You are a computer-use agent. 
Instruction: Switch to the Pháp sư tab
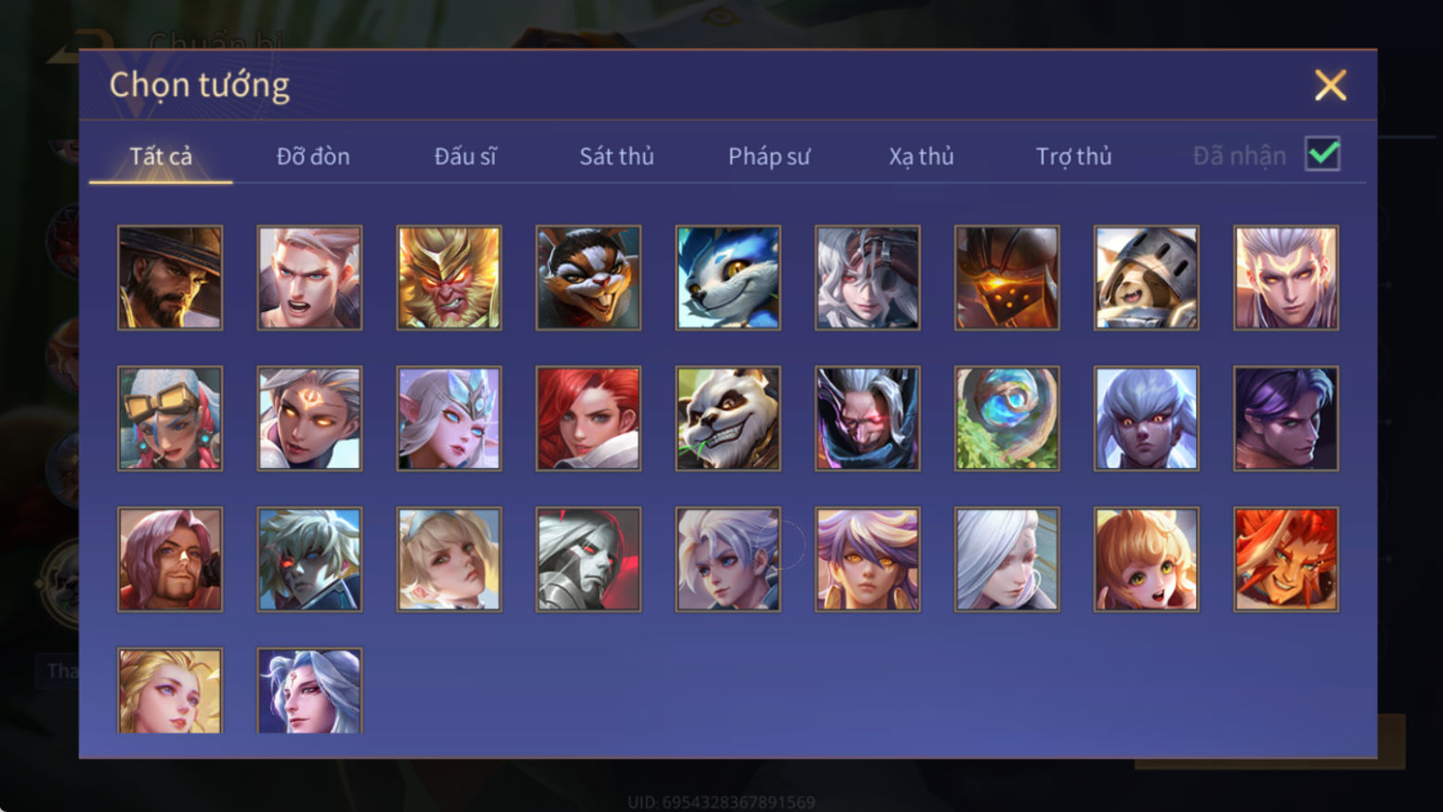(x=769, y=156)
